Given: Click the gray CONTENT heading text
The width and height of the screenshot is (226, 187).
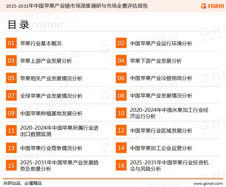Looking at the screenshot, I should click(x=48, y=26).
